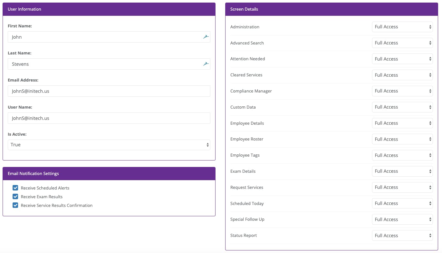Open the Custom Data access dropdown
442x253 pixels.
(x=402, y=107)
